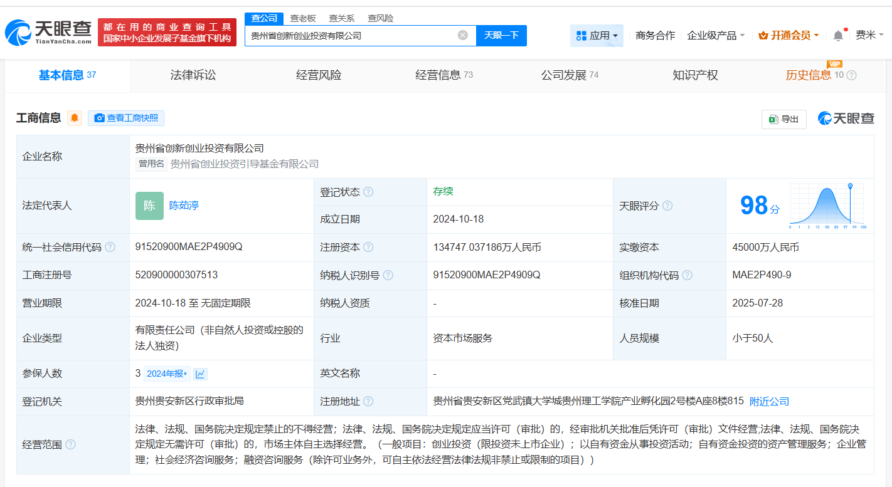Click the orange bell beside 工商信息

[75, 118]
